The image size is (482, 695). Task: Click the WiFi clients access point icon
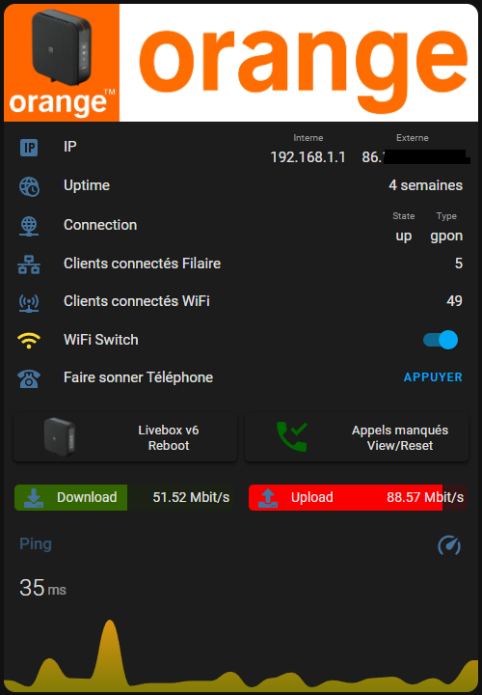click(x=29, y=303)
